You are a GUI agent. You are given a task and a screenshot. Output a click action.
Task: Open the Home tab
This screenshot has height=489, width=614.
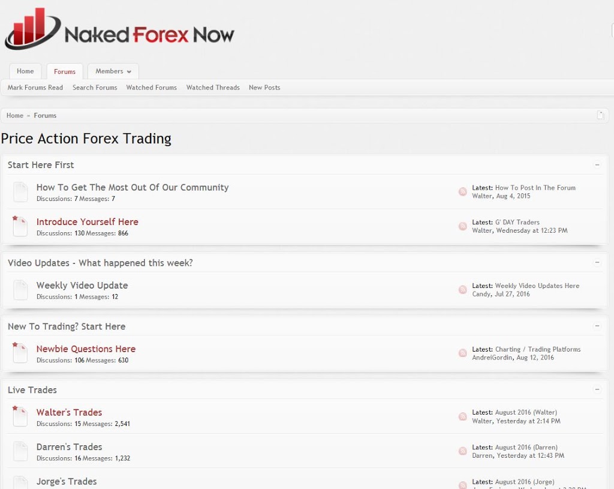pos(25,71)
